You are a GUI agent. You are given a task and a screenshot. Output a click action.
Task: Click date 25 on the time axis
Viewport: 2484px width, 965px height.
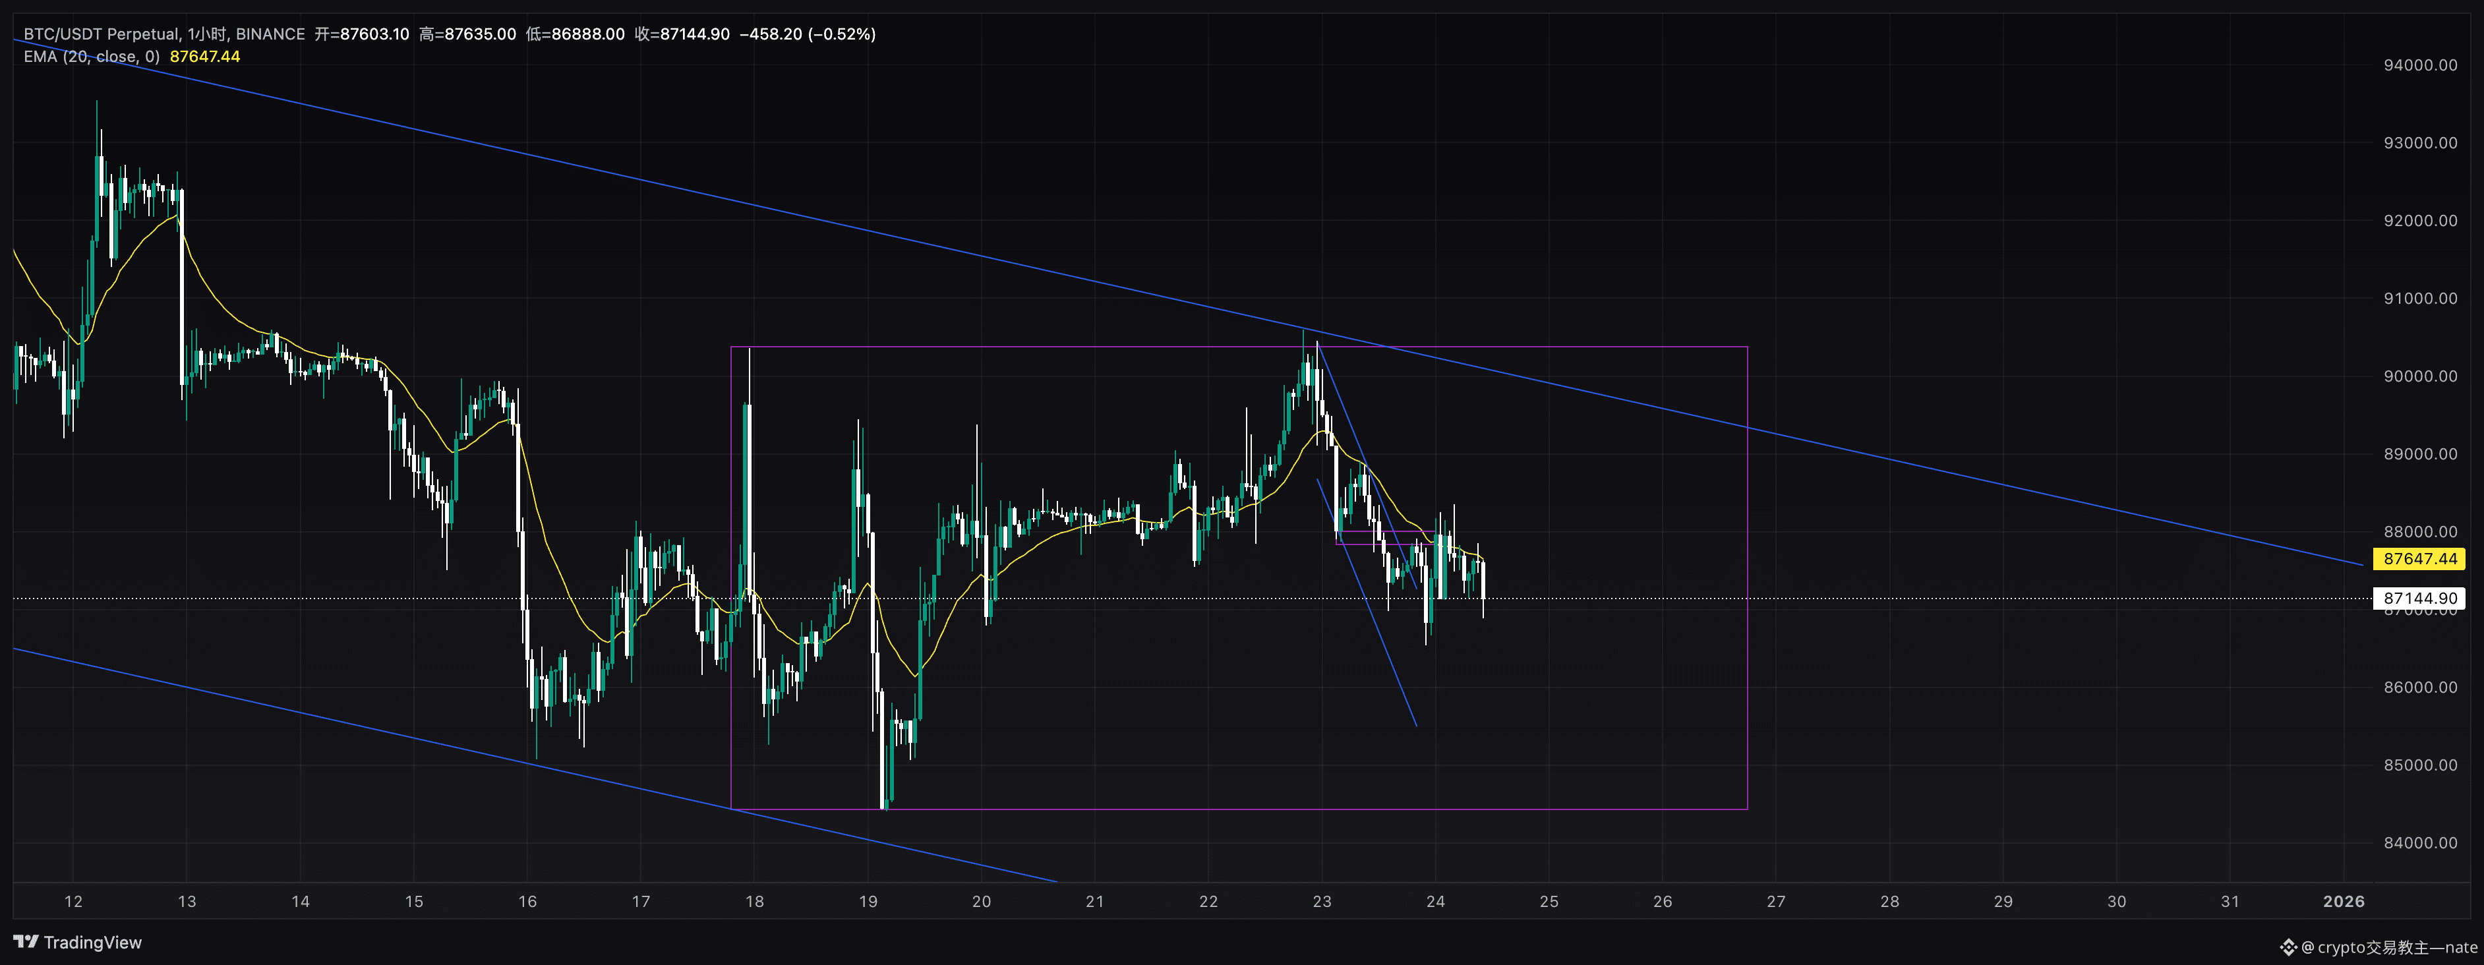coord(1550,901)
